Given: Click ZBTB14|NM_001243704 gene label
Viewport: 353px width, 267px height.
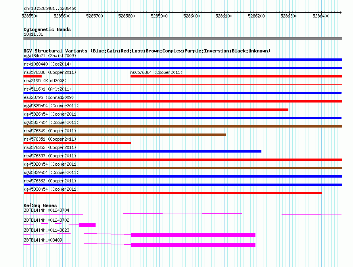Looking at the screenshot, I should pyautogui.click(x=46, y=211).
